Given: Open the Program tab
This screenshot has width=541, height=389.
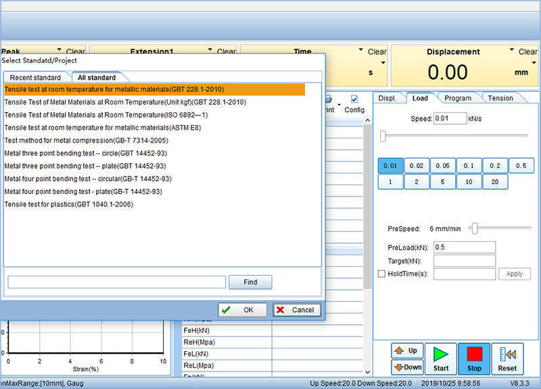Looking at the screenshot, I should pos(458,98).
